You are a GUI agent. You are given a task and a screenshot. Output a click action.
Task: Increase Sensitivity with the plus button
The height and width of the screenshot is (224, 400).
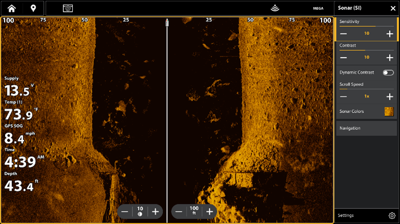pos(389,33)
